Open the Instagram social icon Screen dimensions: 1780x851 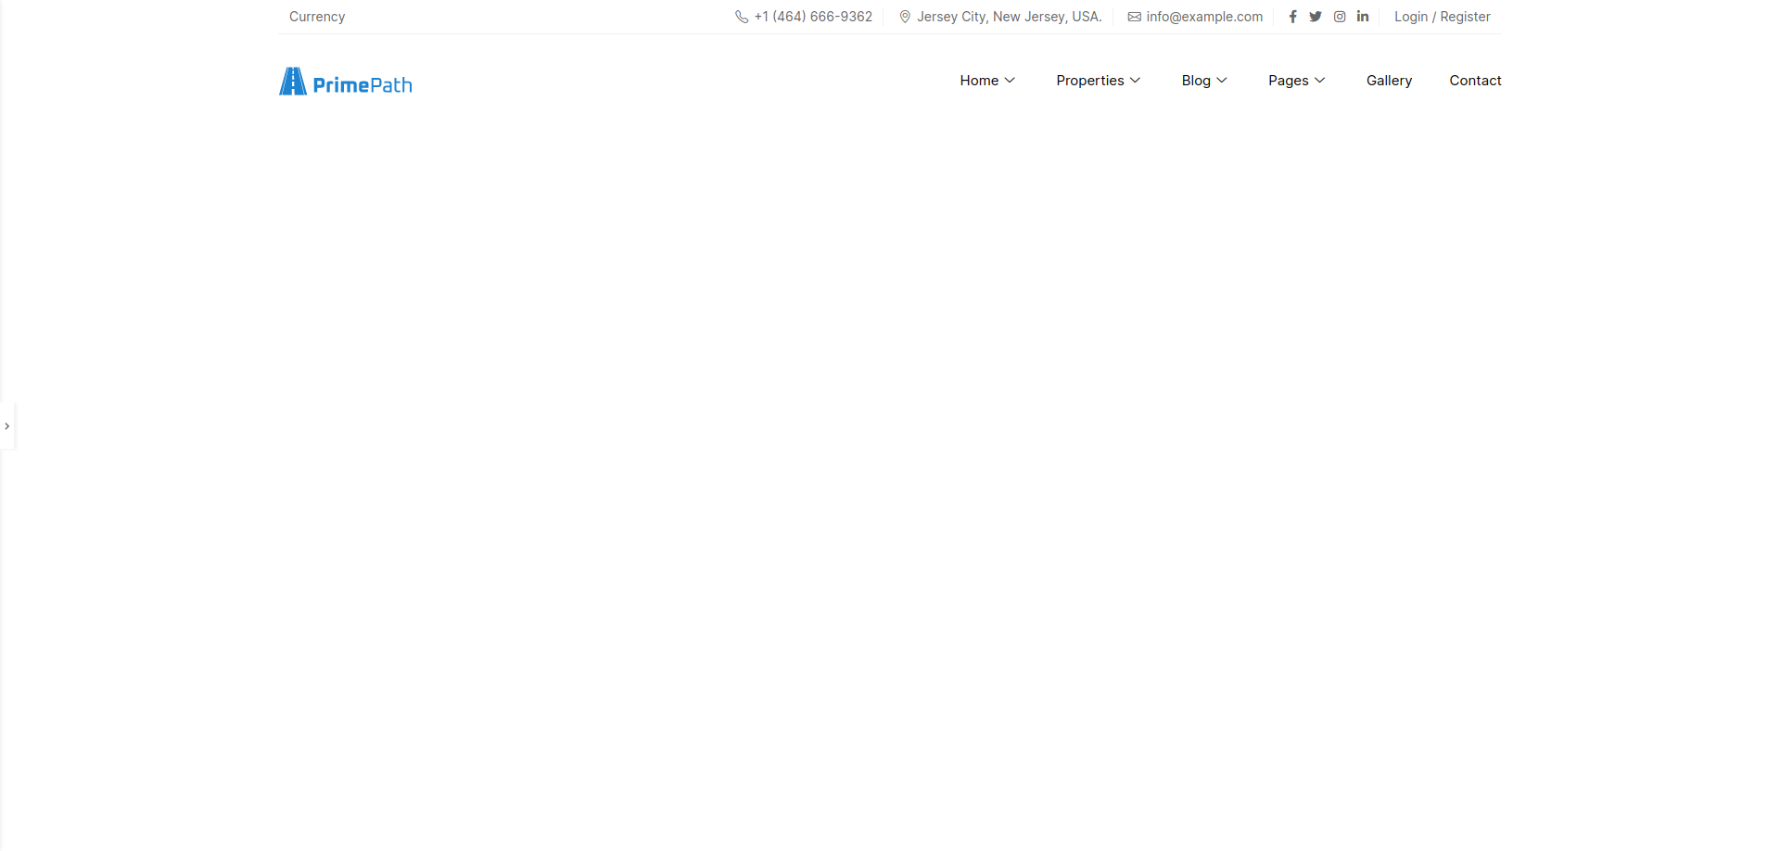click(1340, 17)
